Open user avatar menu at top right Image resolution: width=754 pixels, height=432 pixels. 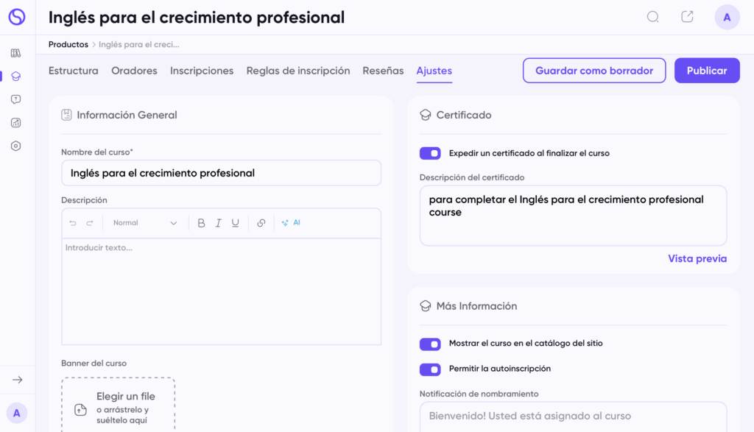tap(727, 18)
